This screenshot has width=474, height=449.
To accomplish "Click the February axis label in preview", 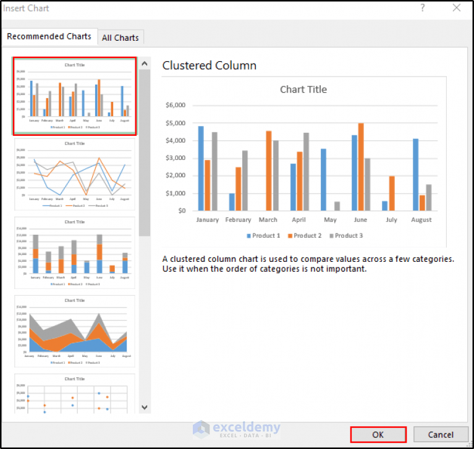I will point(238,220).
